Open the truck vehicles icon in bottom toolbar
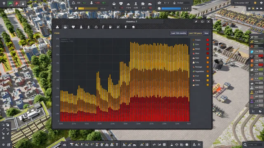264x148 pixels. 134,145
